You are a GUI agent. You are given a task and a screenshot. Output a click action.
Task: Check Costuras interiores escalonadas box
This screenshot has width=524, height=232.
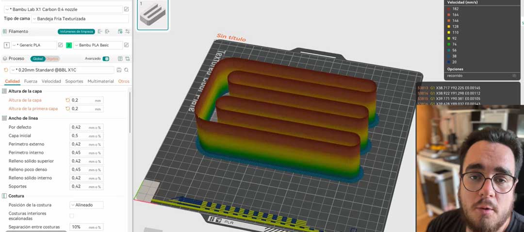pyautogui.click(x=72, y=215)
